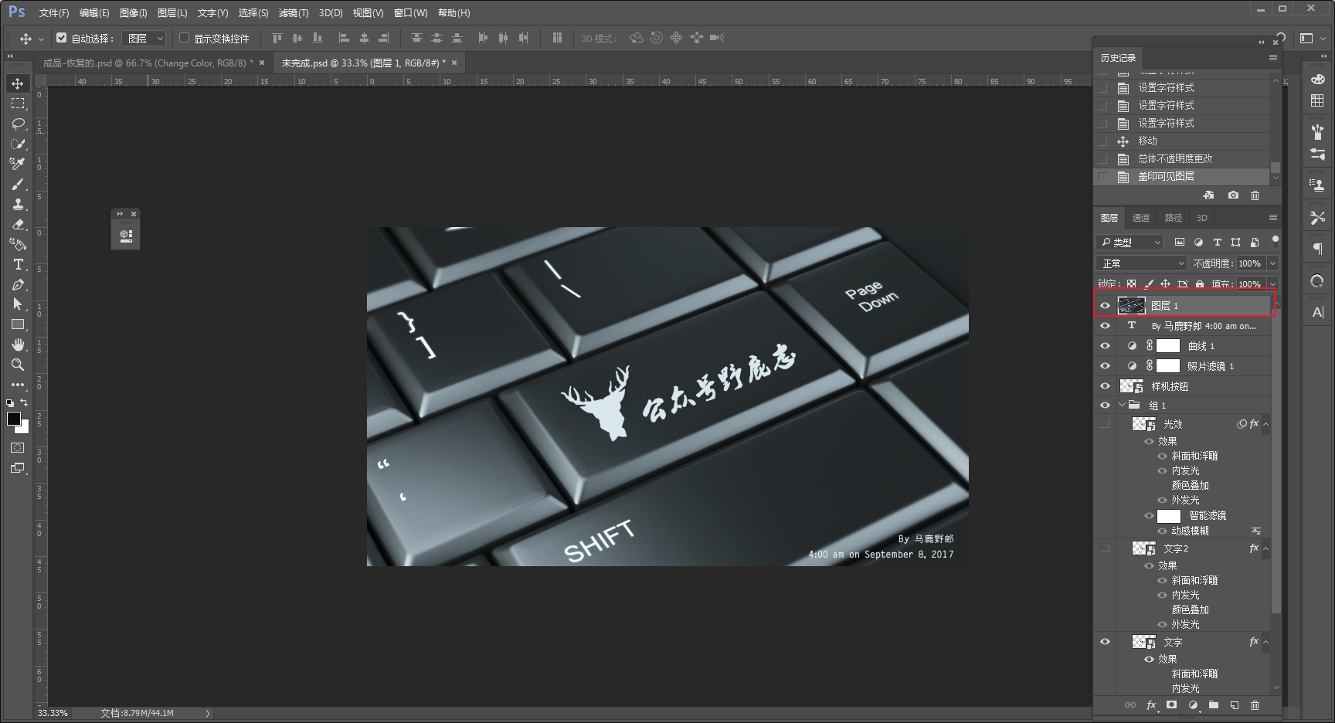Open the 滤镜(T) menu
The image size is (1335, 723).
(294, 13)
